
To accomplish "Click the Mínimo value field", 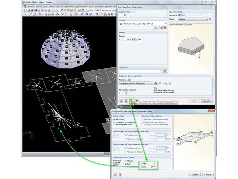I will coord(152,164).
